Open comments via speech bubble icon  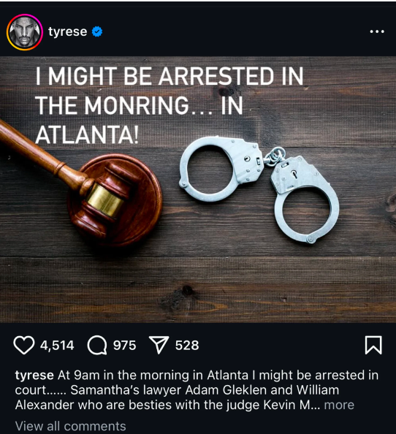click(97, 345)
